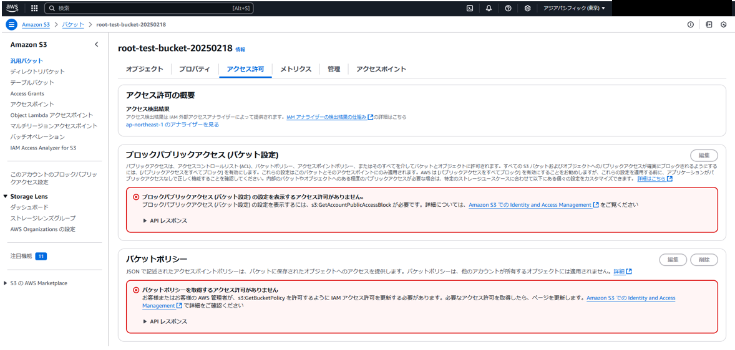Open ストレージレンズグループ in sidebar

42,218
